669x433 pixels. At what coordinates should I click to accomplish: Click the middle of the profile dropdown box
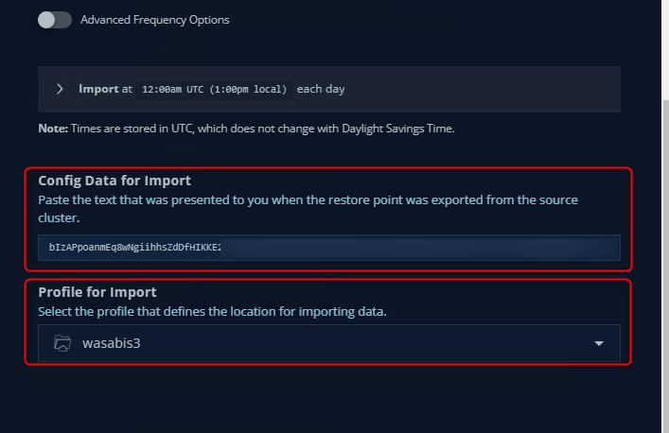328,343
